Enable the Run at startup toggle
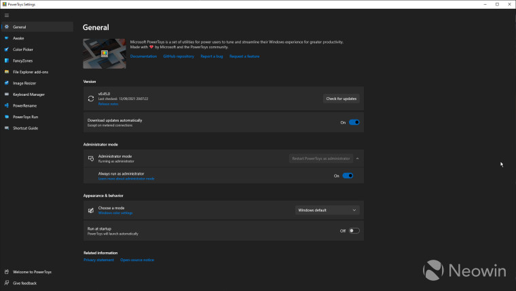 point(354,230)
